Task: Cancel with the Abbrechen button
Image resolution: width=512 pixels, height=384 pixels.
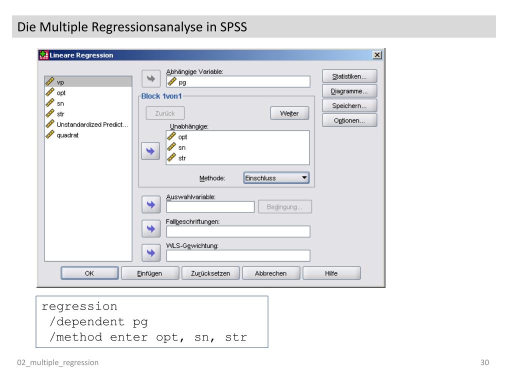Action: point(271,273)
